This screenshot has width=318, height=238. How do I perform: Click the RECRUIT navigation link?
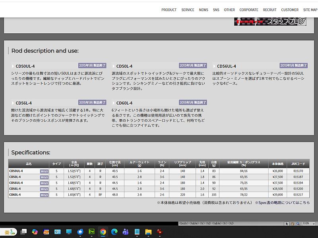coord(270,10)
